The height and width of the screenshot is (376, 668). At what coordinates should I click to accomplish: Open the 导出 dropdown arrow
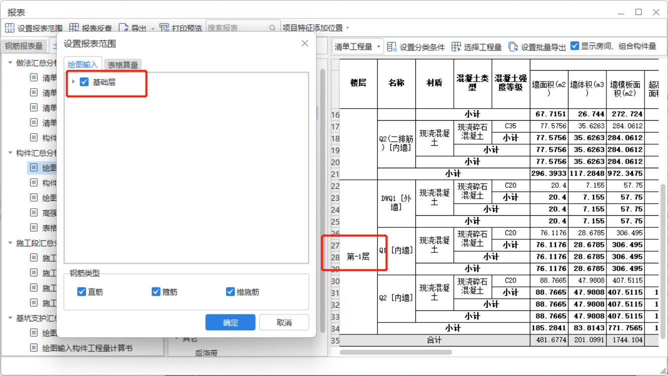coord(153,29)
